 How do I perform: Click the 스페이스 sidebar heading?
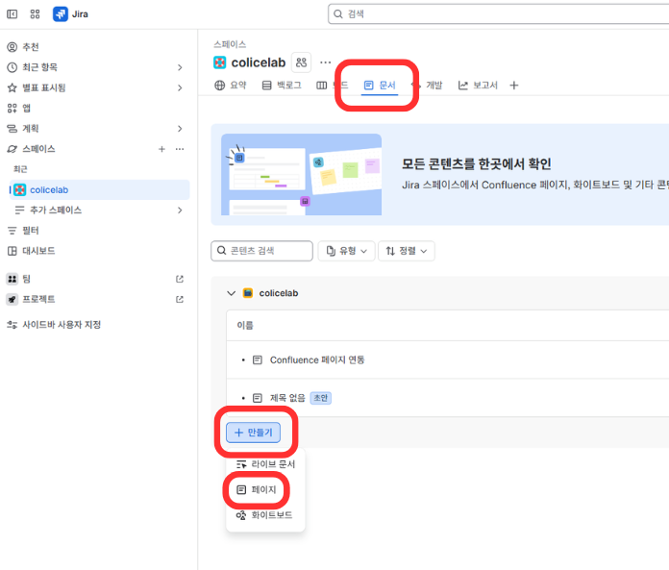coord(38,149)
